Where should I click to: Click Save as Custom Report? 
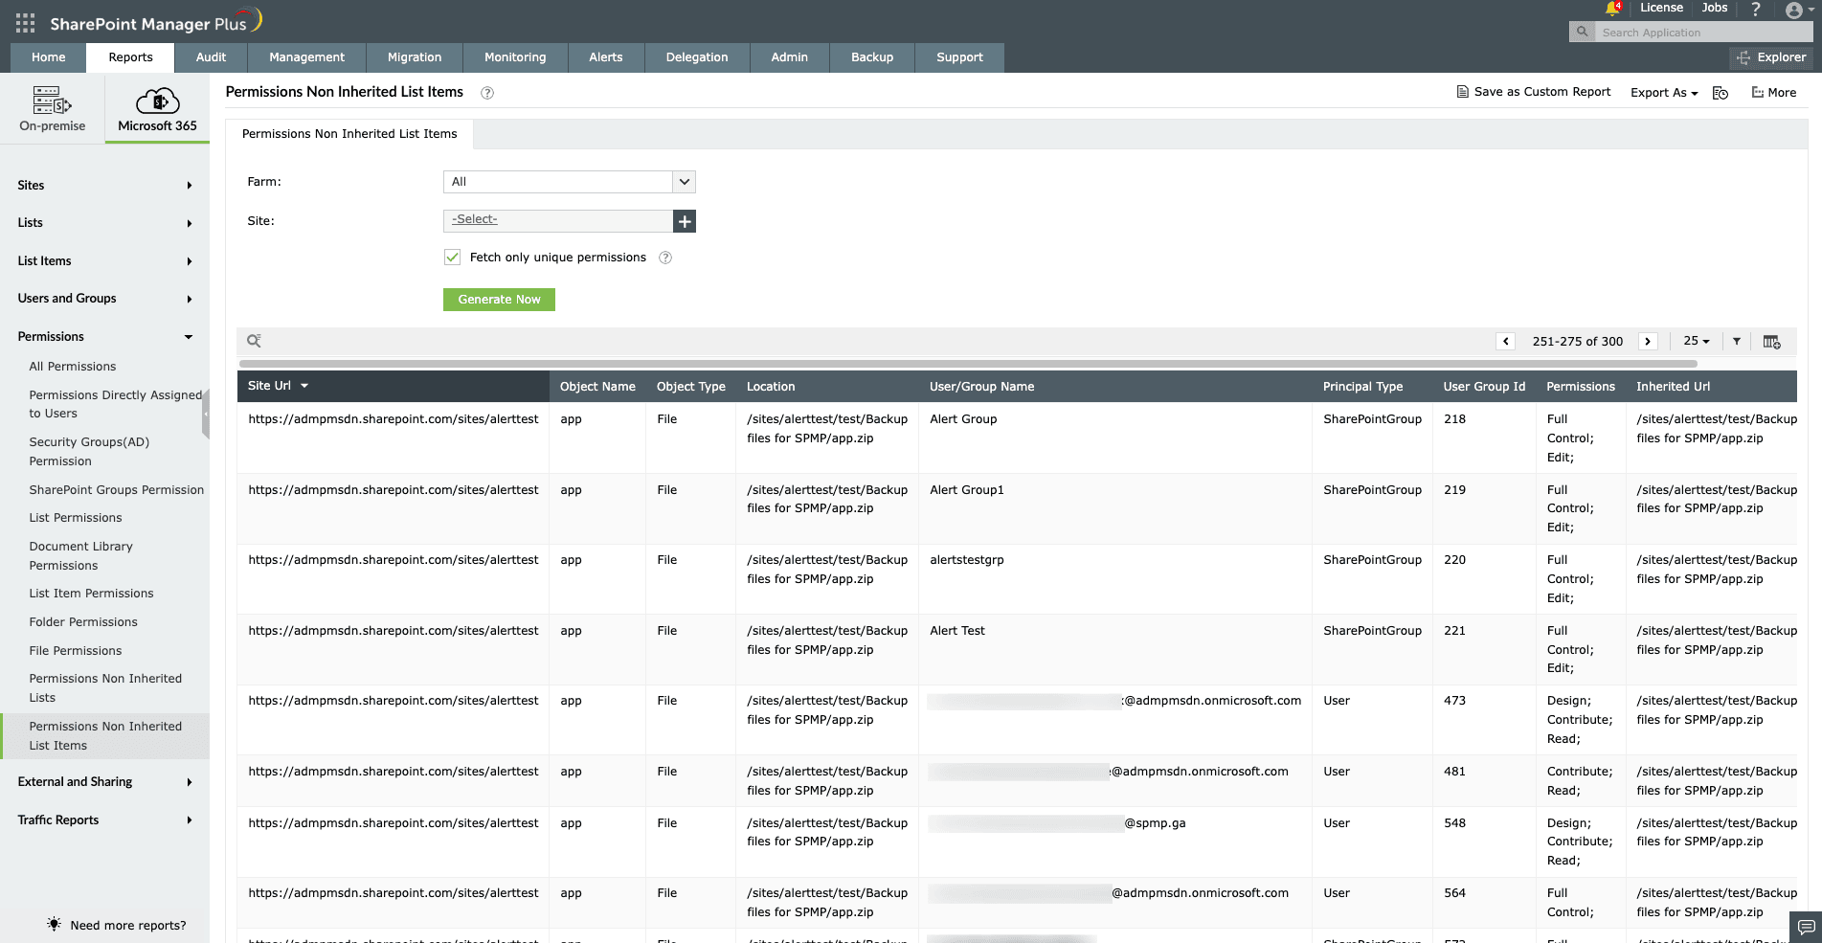coord(1533,92)
